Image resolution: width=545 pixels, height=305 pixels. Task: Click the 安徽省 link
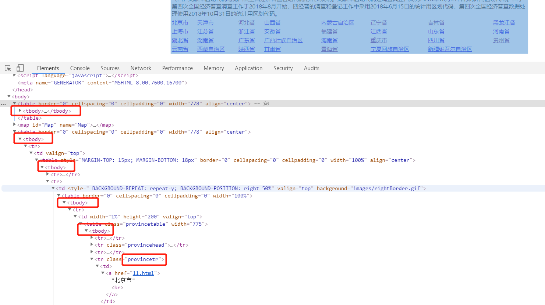point(272,32)
